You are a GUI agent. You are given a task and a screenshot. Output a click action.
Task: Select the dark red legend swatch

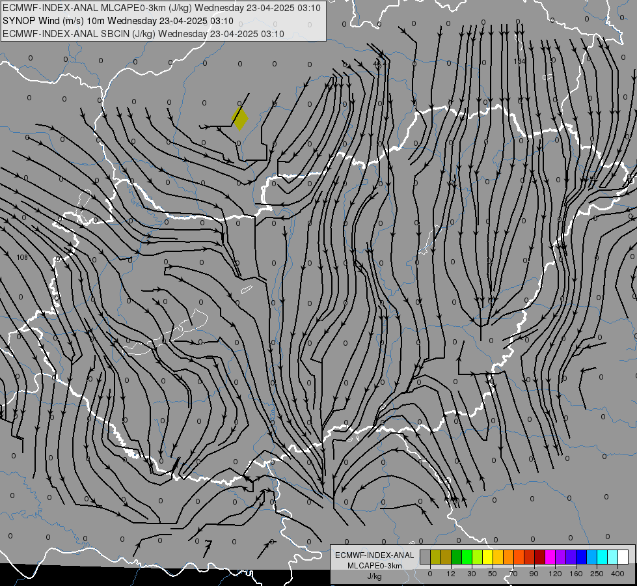pos(540,557)
